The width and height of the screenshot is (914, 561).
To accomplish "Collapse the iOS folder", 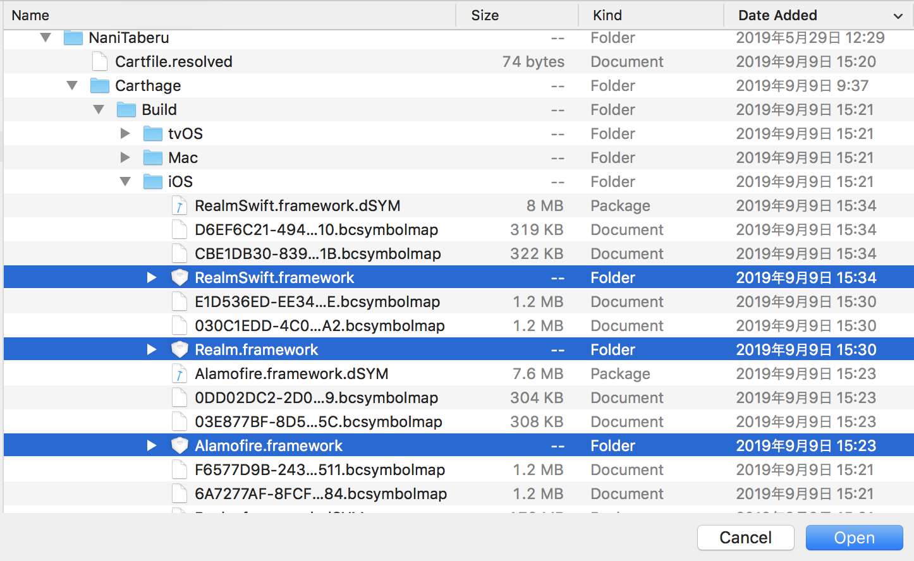I will pos(125,181).
